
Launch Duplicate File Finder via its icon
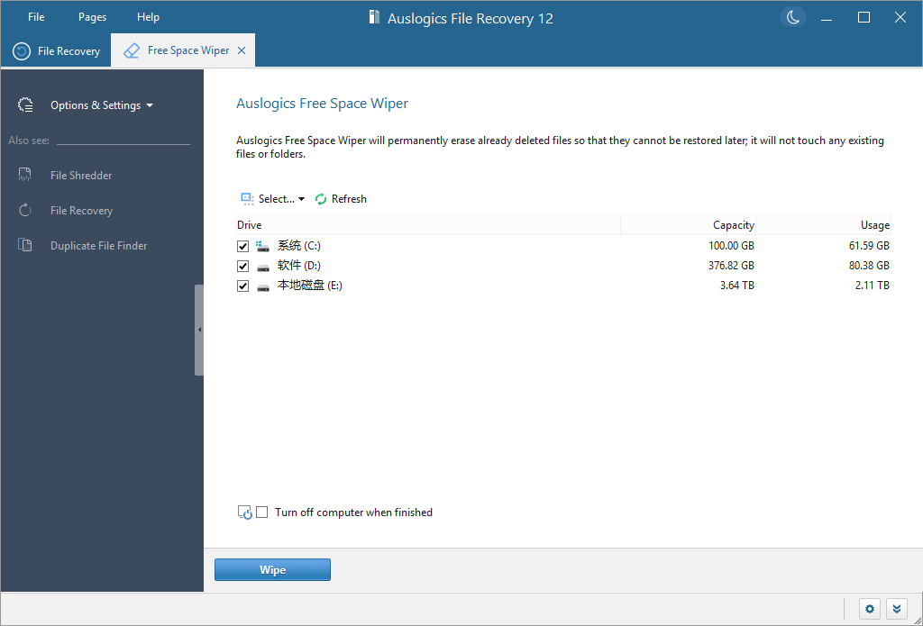click(x=26, y=245)
